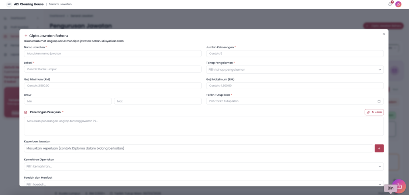Click the Umur Max field
Viewport: 409px width, 195px height.
click(158, 101)
